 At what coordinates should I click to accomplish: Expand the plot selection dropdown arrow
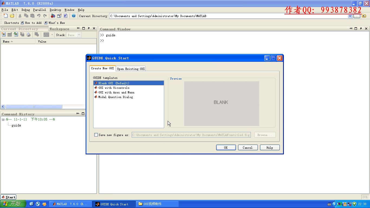52,35
